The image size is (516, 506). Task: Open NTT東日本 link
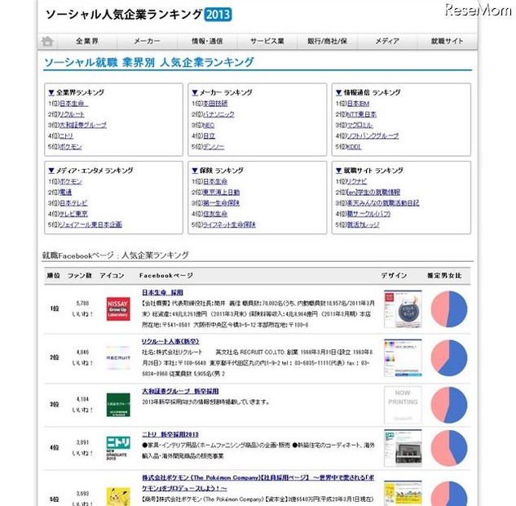pos(360,114)
